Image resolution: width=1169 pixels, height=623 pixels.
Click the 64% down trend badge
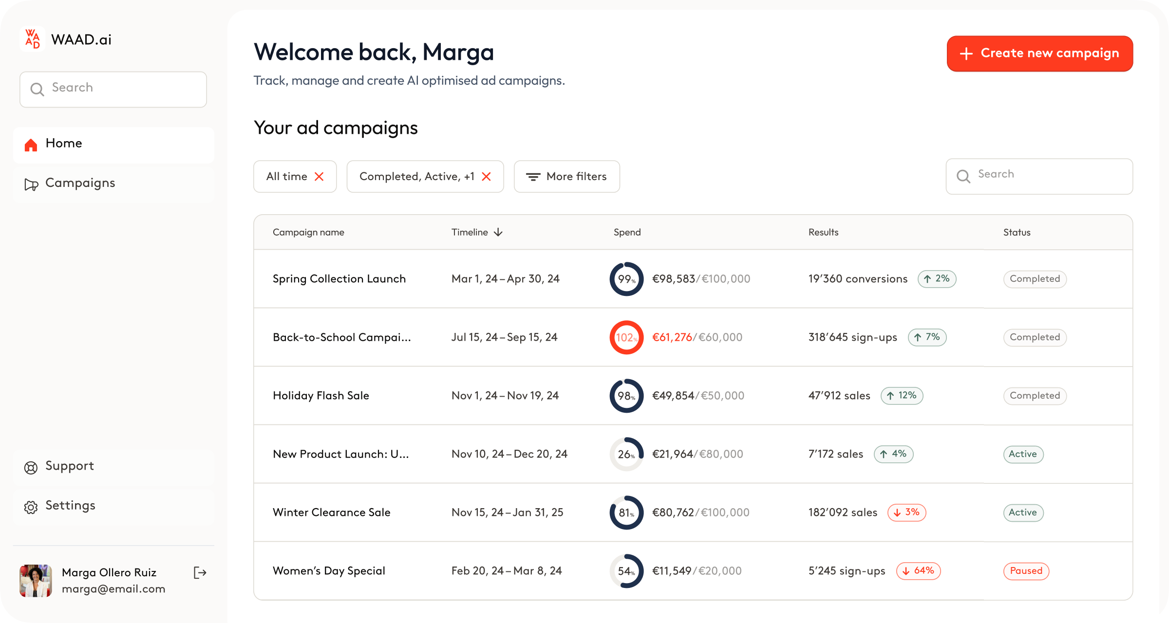pos(918,571)
